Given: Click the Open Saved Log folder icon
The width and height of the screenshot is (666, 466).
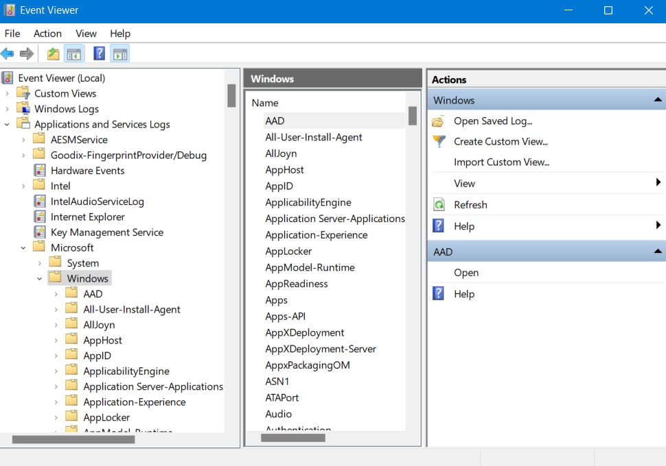Looking at the screenshot, I should click(x=438, y=121).
